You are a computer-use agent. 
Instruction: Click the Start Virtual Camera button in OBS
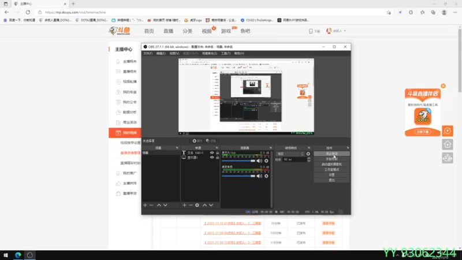point(331,164)
